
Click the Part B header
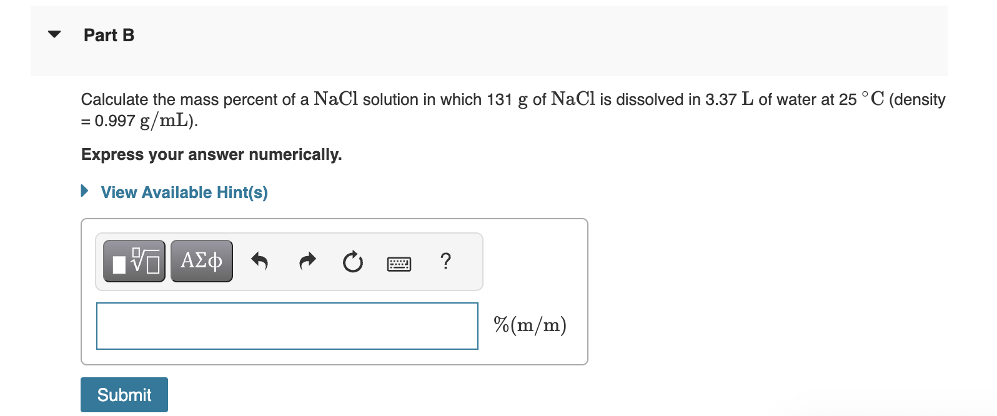pos(109,35)
